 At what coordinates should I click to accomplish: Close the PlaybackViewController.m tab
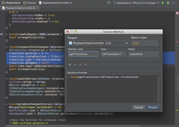click(x=37, y=8)
